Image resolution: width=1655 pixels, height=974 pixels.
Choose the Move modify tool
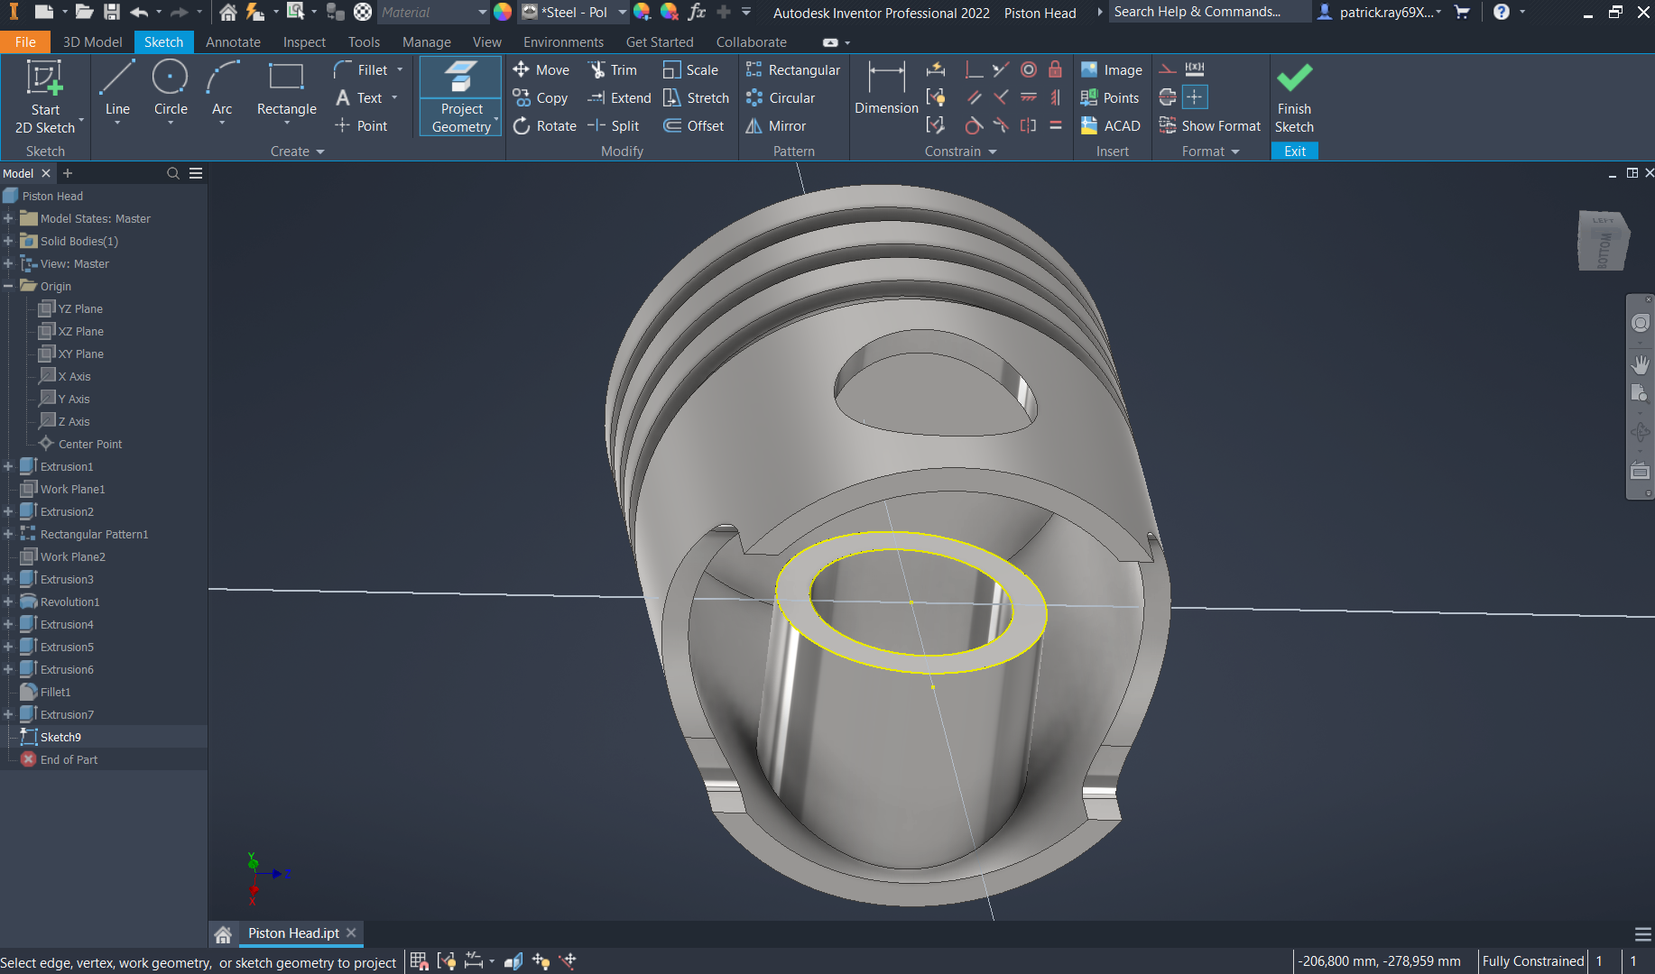(x=541, y=69)
